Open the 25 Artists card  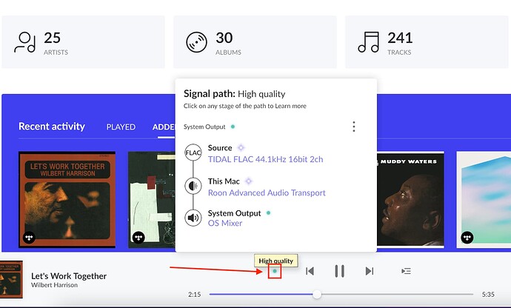pyautogui.click(x=83, y=42)
